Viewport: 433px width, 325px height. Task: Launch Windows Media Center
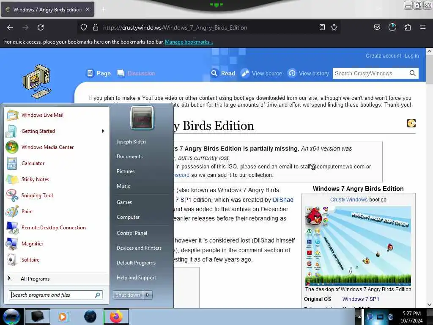[57, 147]
